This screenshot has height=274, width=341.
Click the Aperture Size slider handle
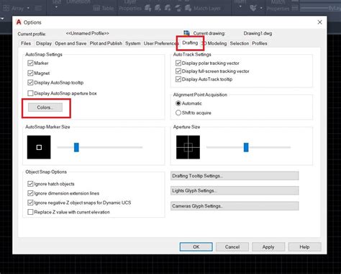click(246, 147)
